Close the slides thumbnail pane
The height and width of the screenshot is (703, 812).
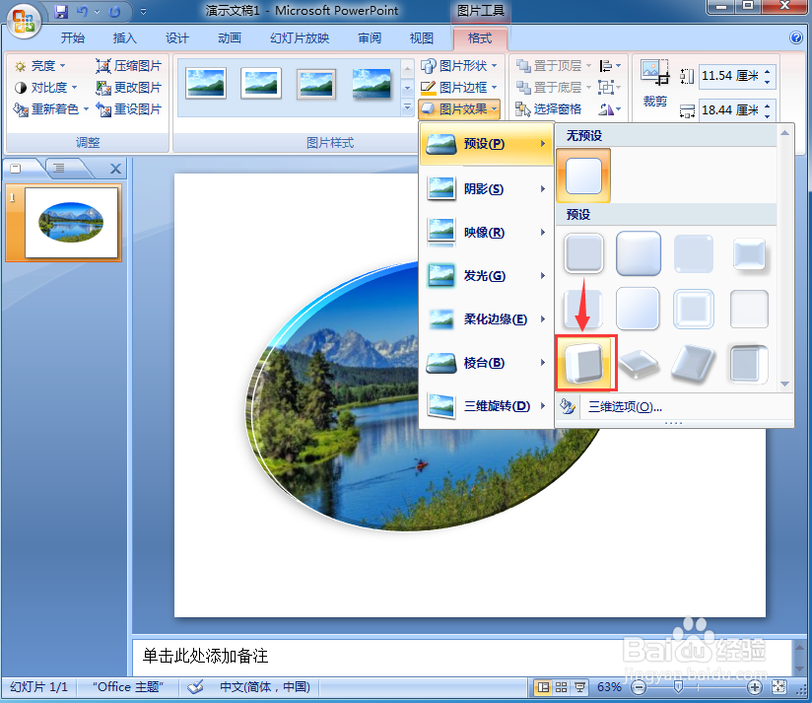pos(115,169)
